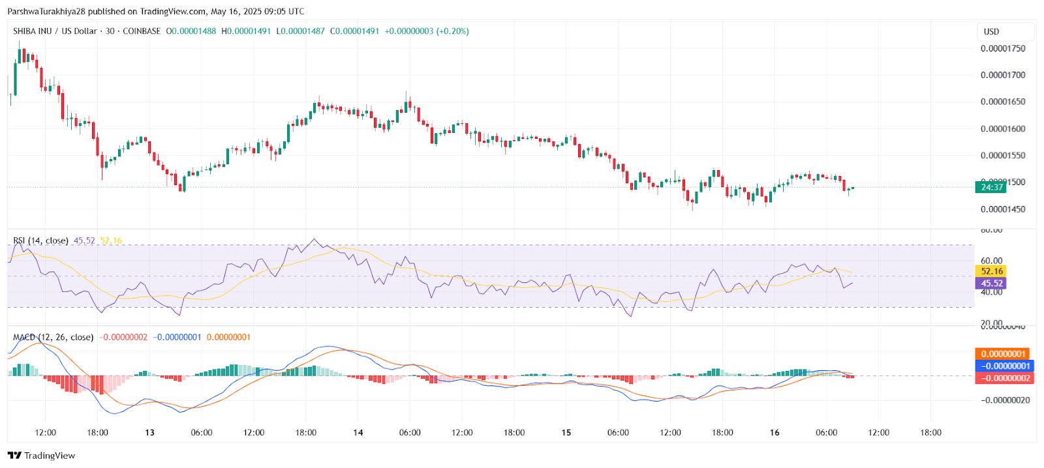Click the date 15 on time axis

coord(566,432)
